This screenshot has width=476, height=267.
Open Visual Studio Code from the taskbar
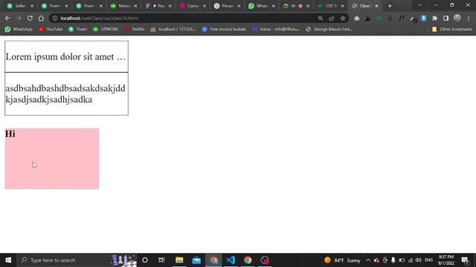pos(231,260)
